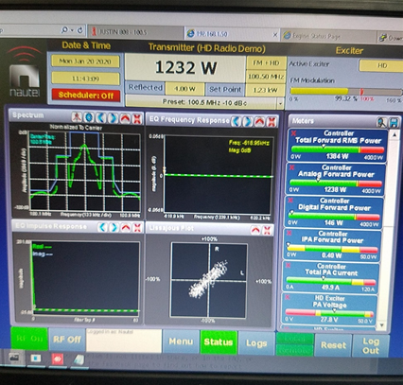This screenshot has height=385, width=403.
Task: Close the Spectrum panel
Action: (x=137, y=119)
